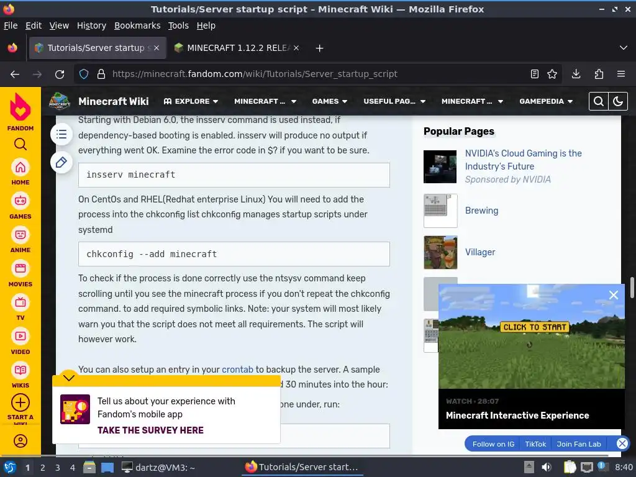Open the File menu
636x477 pixels.
click(11, 25)
